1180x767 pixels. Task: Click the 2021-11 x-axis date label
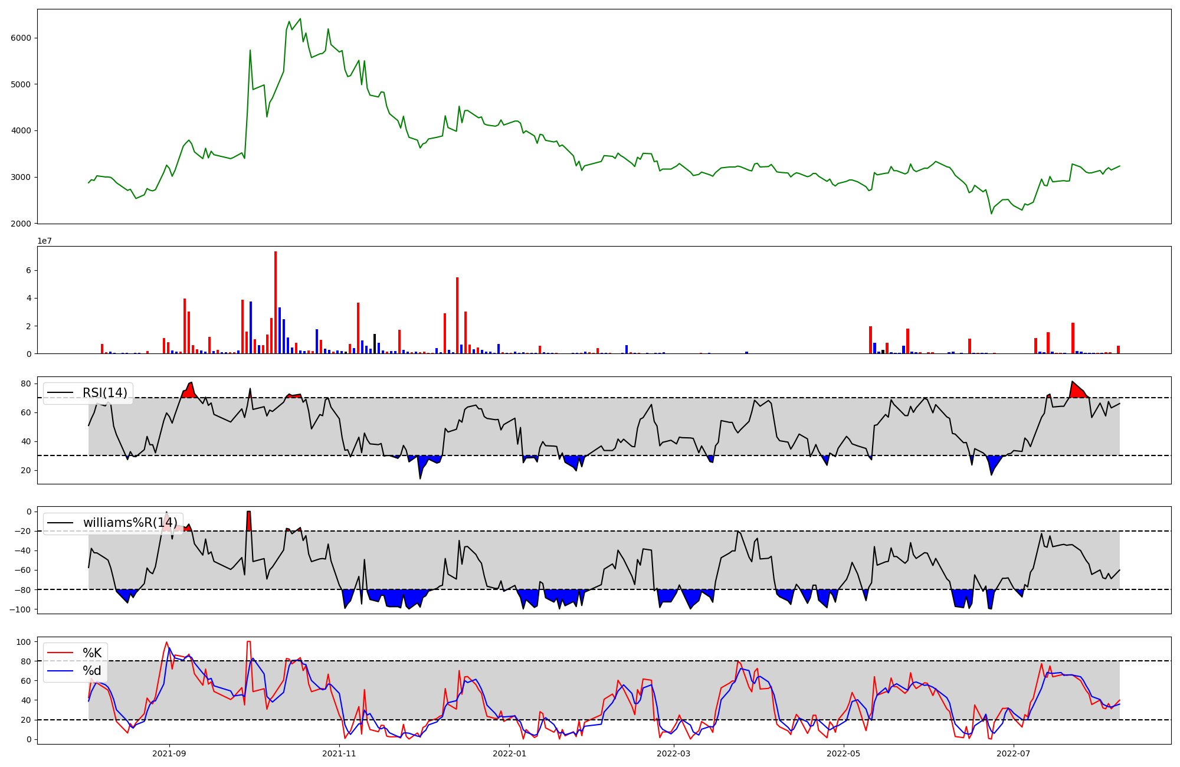(339, 753)
